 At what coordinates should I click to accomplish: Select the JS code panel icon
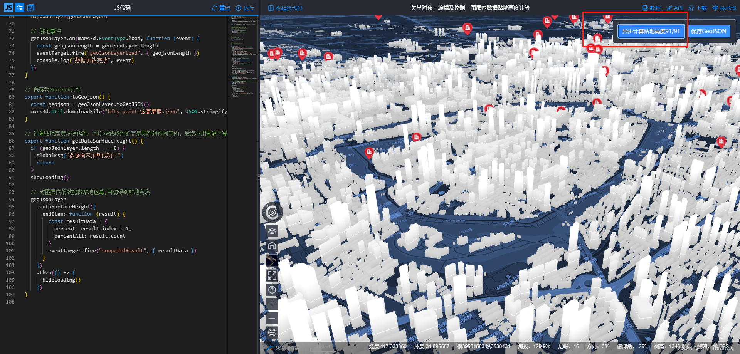(8, 7)
